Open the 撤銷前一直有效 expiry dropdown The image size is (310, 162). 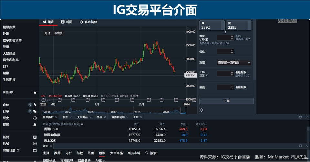pos(234,63)
